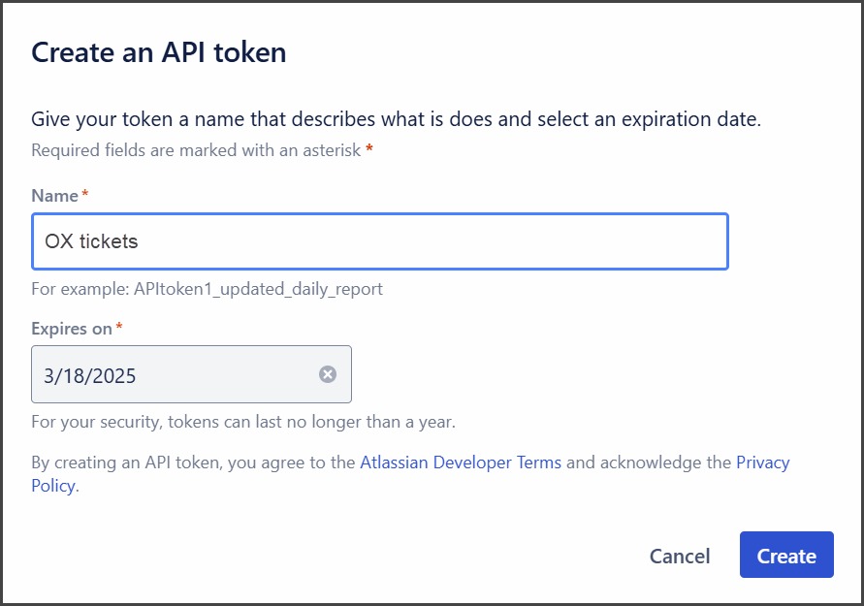
Task: Open the Privacy Policy link
Action: pyautogui.click(x=762, y=462)
